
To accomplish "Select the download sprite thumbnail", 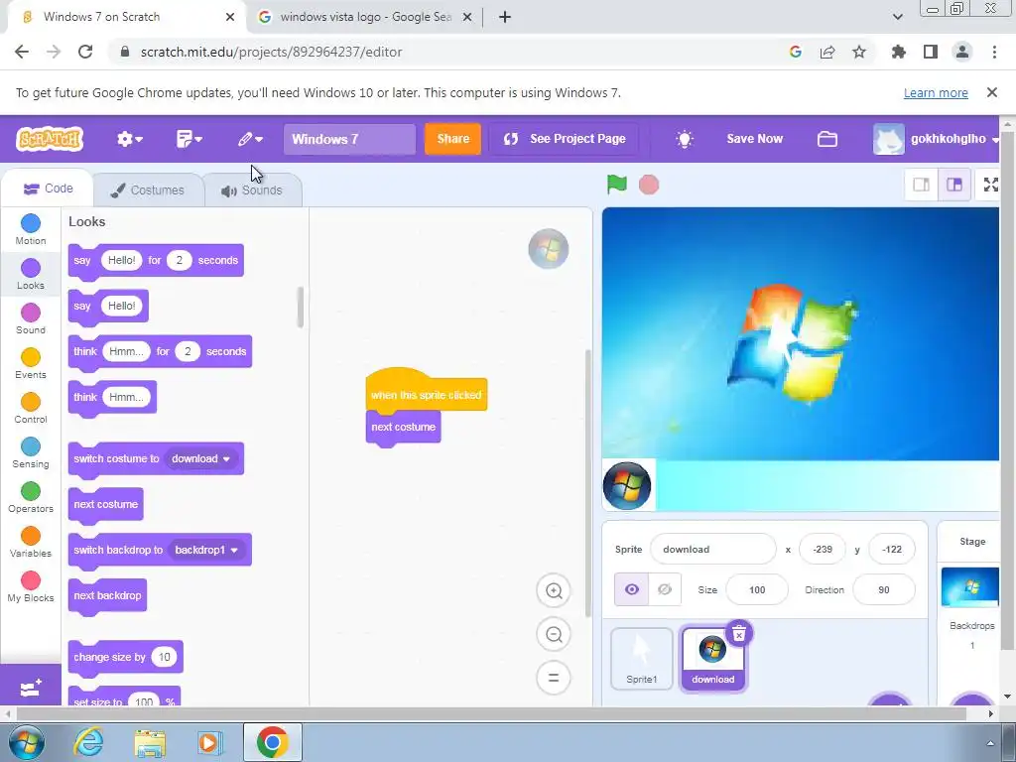I will pyautogui.click(x=712, y=660).
